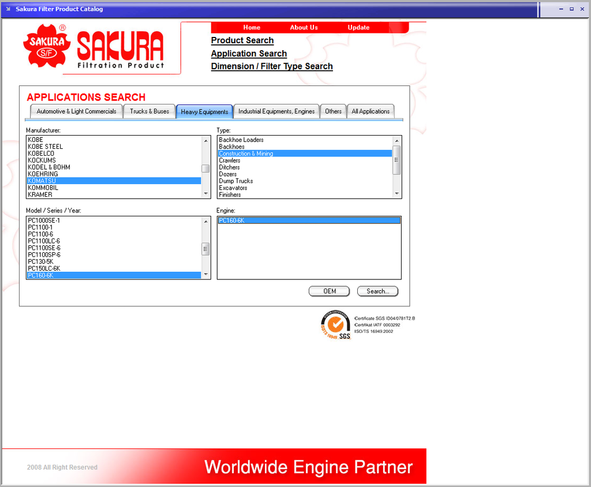Select Dump Trucks type
591x487 pixels.
(x=305, y=181)
